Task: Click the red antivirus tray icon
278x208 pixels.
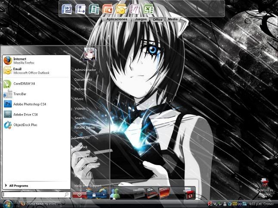Action: click(210, 204)
